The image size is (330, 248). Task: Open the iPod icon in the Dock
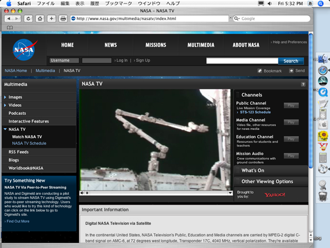(x=323, y=114)
